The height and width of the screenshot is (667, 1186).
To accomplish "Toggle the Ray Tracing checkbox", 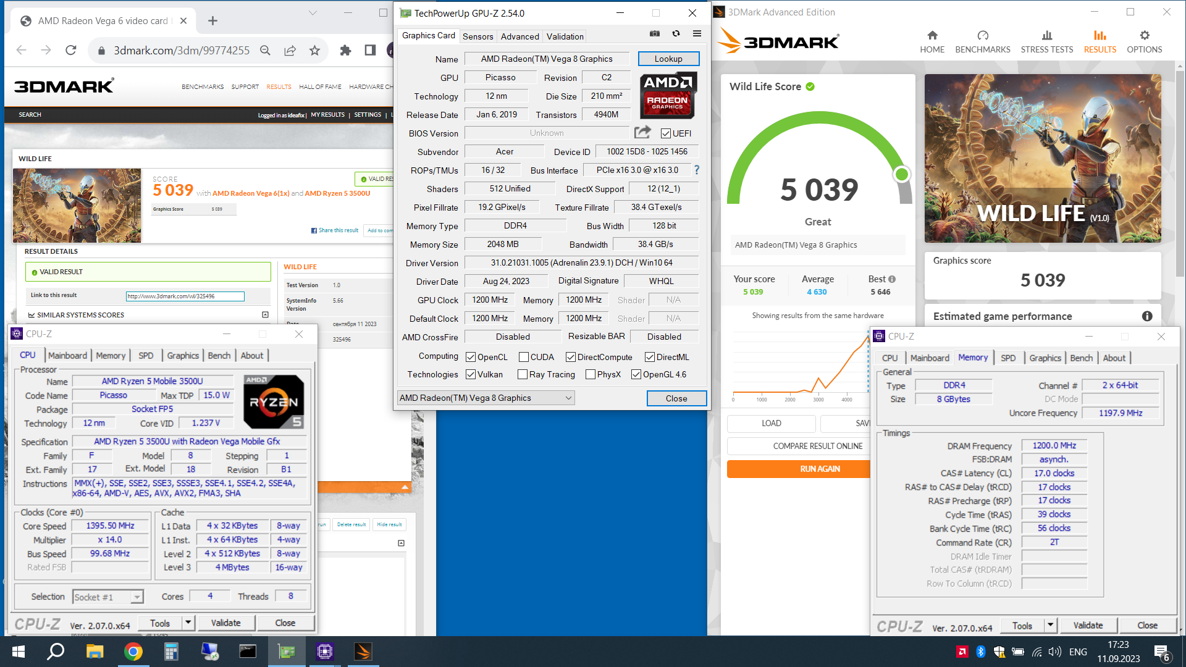I will point(523,374).
